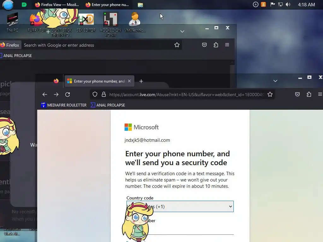Bookmark this page with the star in front window

[270, 94]
